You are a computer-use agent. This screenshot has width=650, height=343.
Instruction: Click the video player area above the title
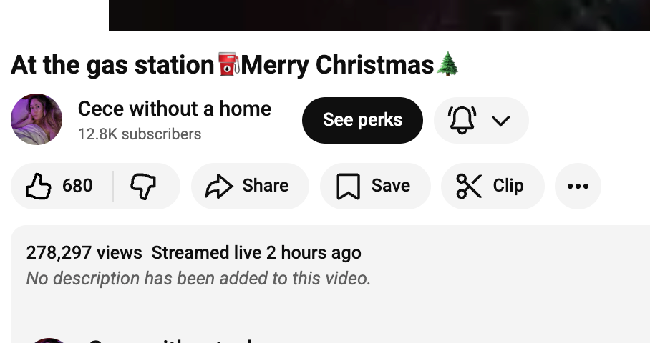pos(379,15)
